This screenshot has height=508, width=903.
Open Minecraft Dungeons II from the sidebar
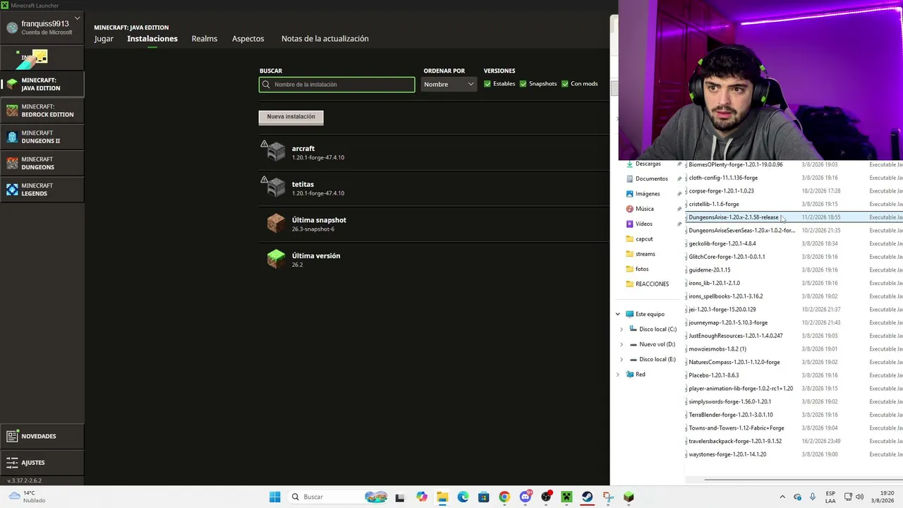[x=42, y=137]
